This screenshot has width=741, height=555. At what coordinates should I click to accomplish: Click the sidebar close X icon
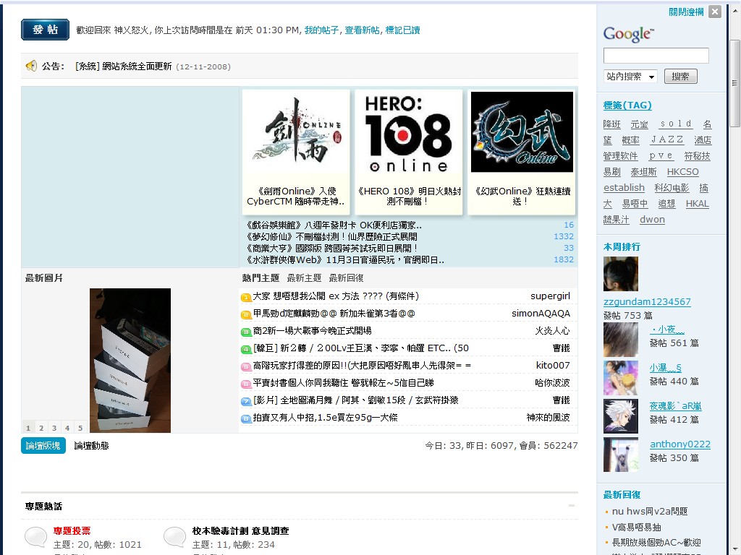point(715,12)
